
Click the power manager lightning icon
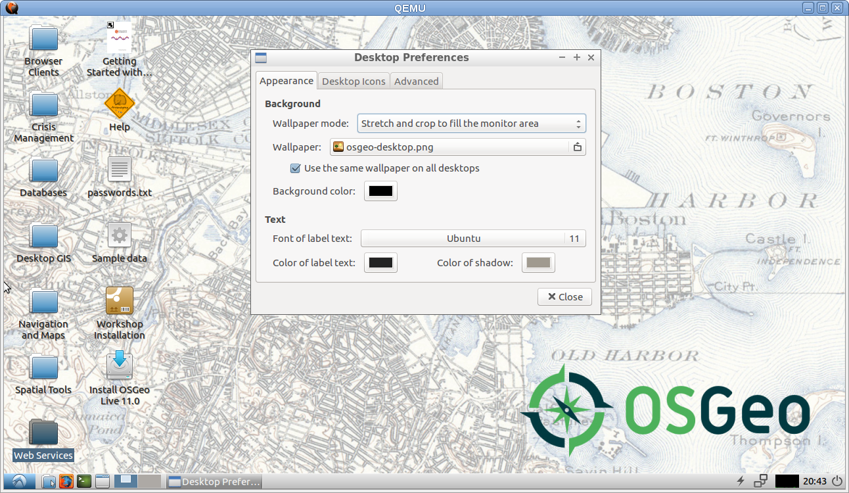tap(741, 481)
